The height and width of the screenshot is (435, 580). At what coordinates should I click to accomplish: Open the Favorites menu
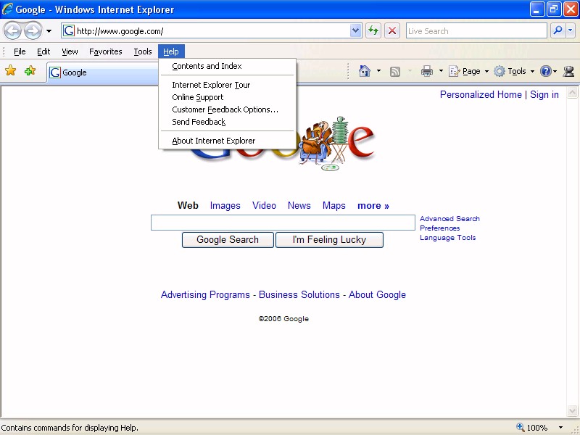(105, 51)
